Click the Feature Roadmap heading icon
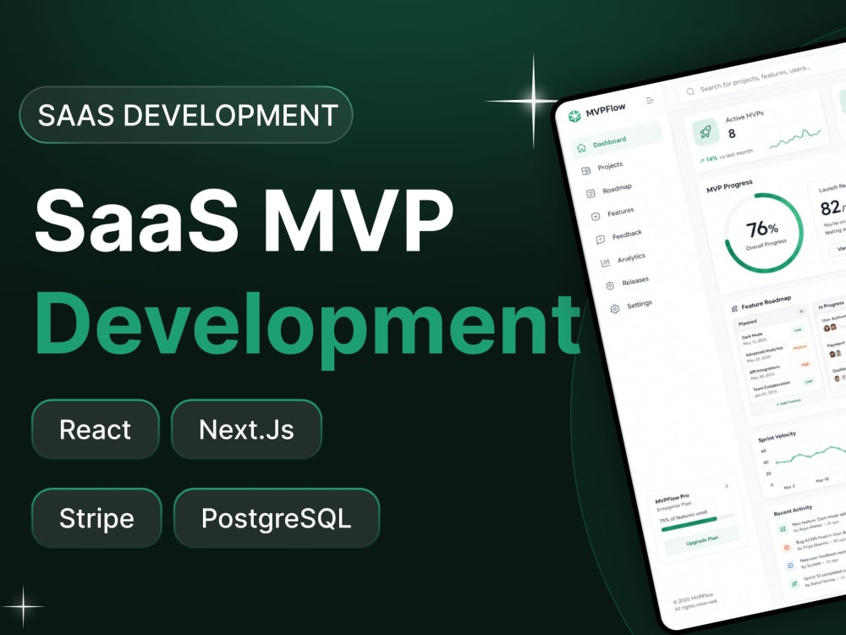846x635 pixels. coord(734,308)
